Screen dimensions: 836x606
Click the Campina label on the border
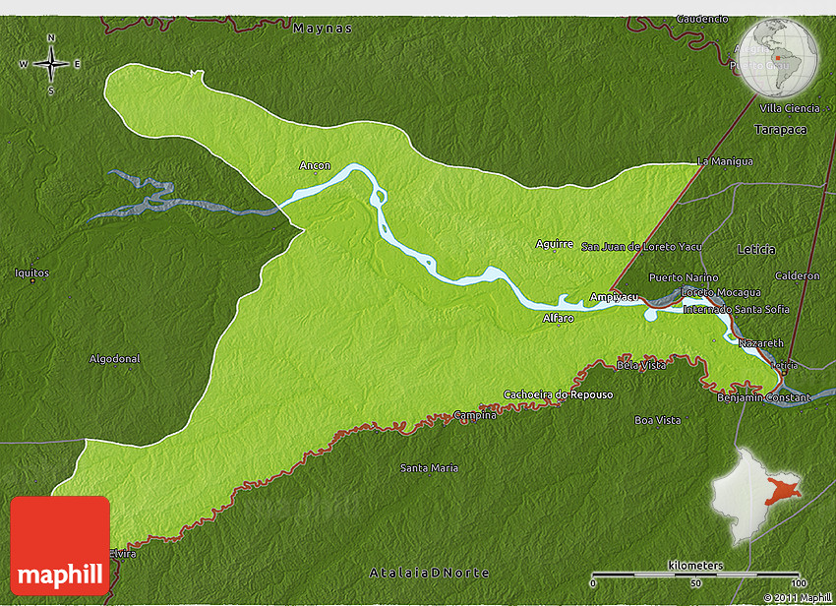point(475,415)
